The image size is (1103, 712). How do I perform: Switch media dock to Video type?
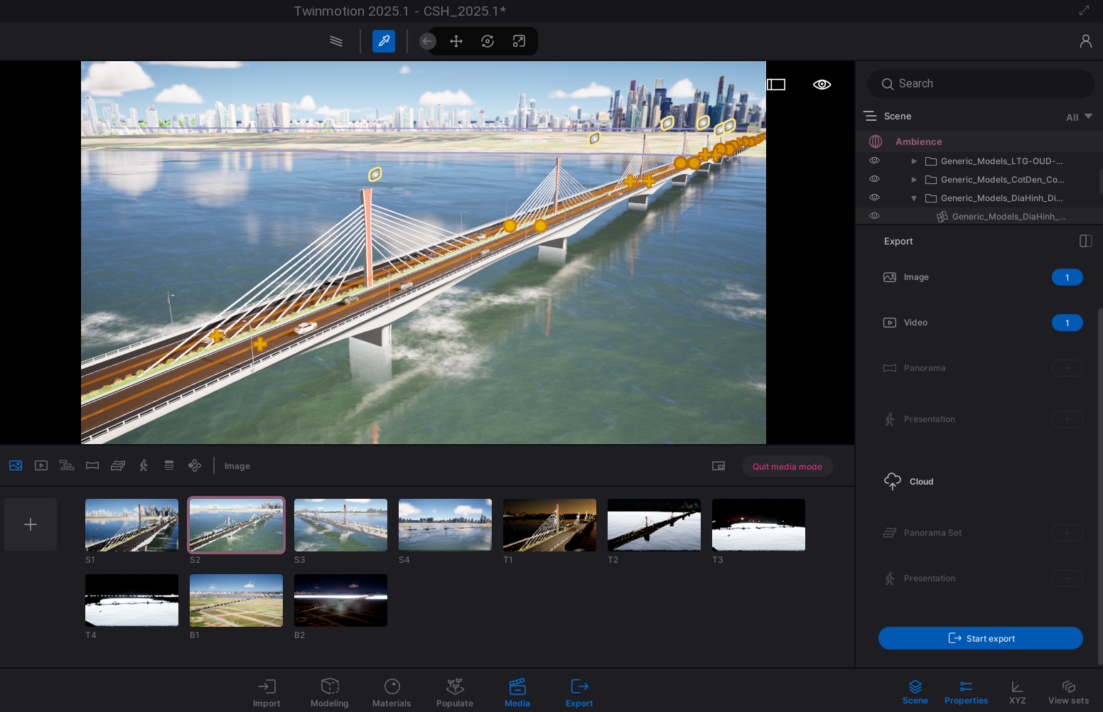pos(41,465)
